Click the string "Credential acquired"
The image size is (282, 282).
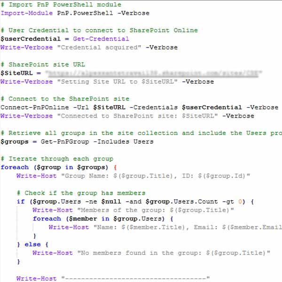pyautogui.click(x=99, y=47)
